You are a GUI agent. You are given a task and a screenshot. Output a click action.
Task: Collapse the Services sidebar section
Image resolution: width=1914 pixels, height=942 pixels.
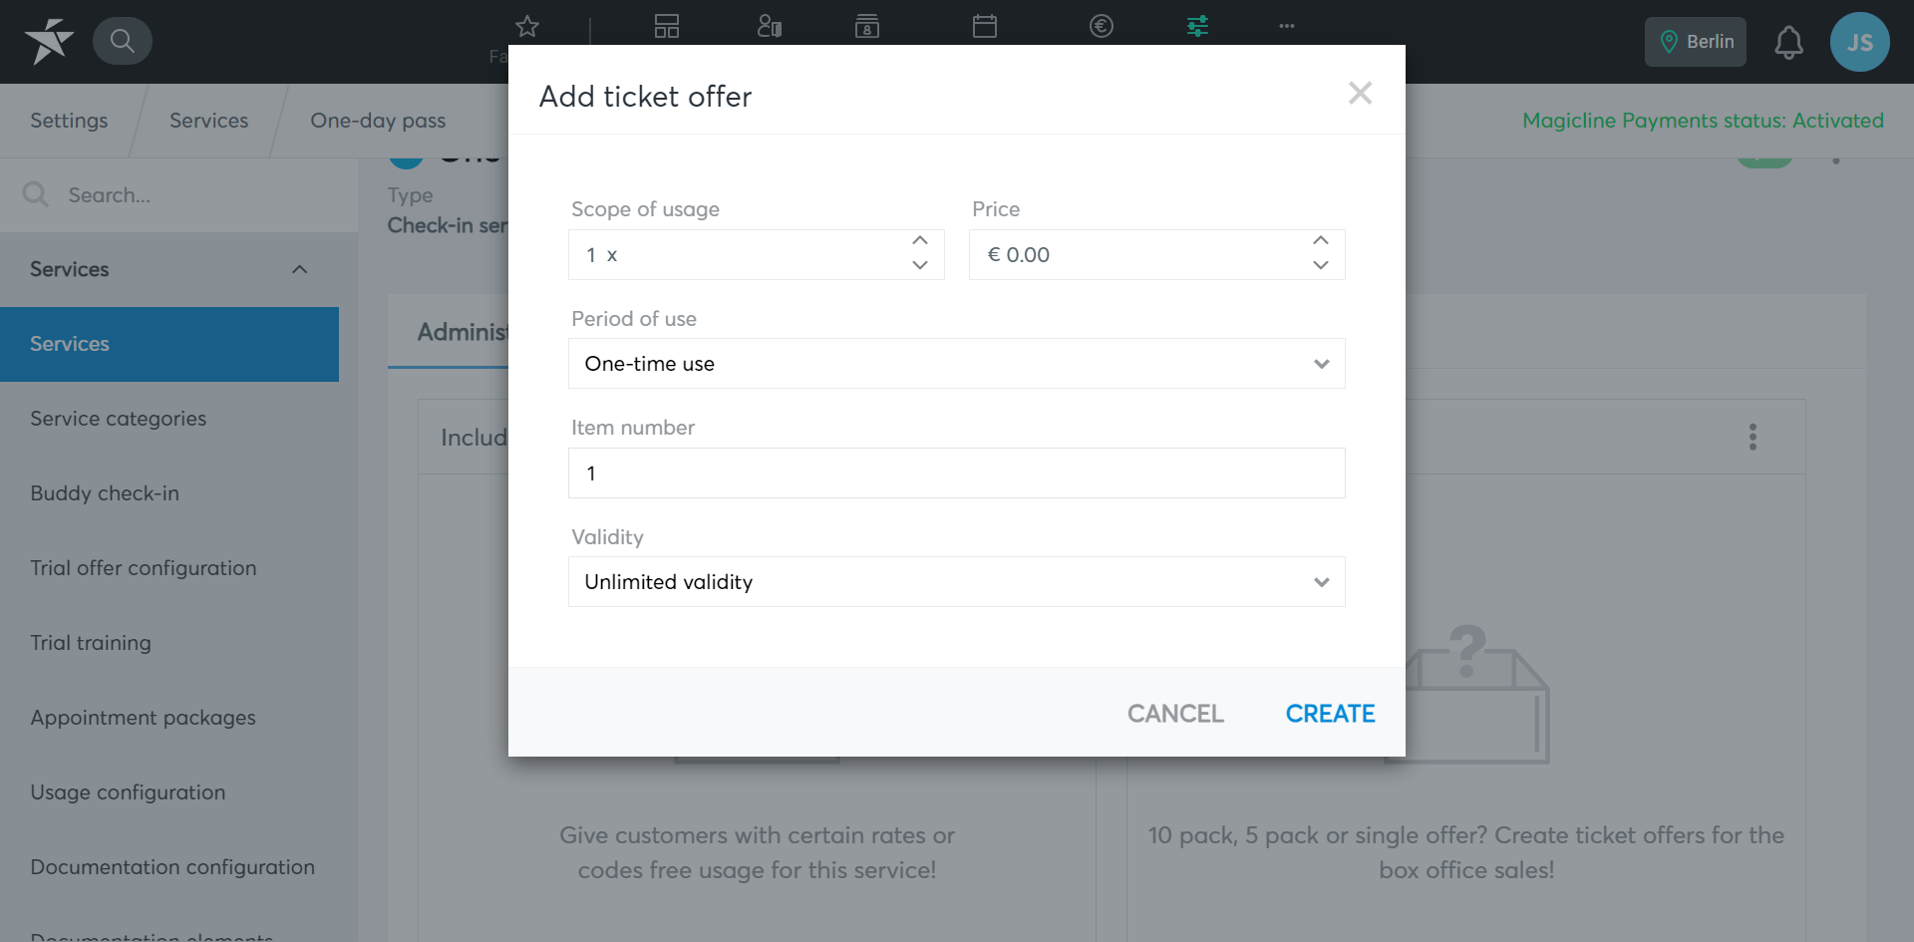(299, 269)
